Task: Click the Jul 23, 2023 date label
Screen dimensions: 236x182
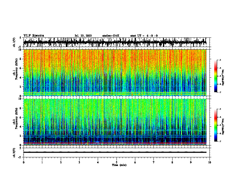Action: pos(83,36)
